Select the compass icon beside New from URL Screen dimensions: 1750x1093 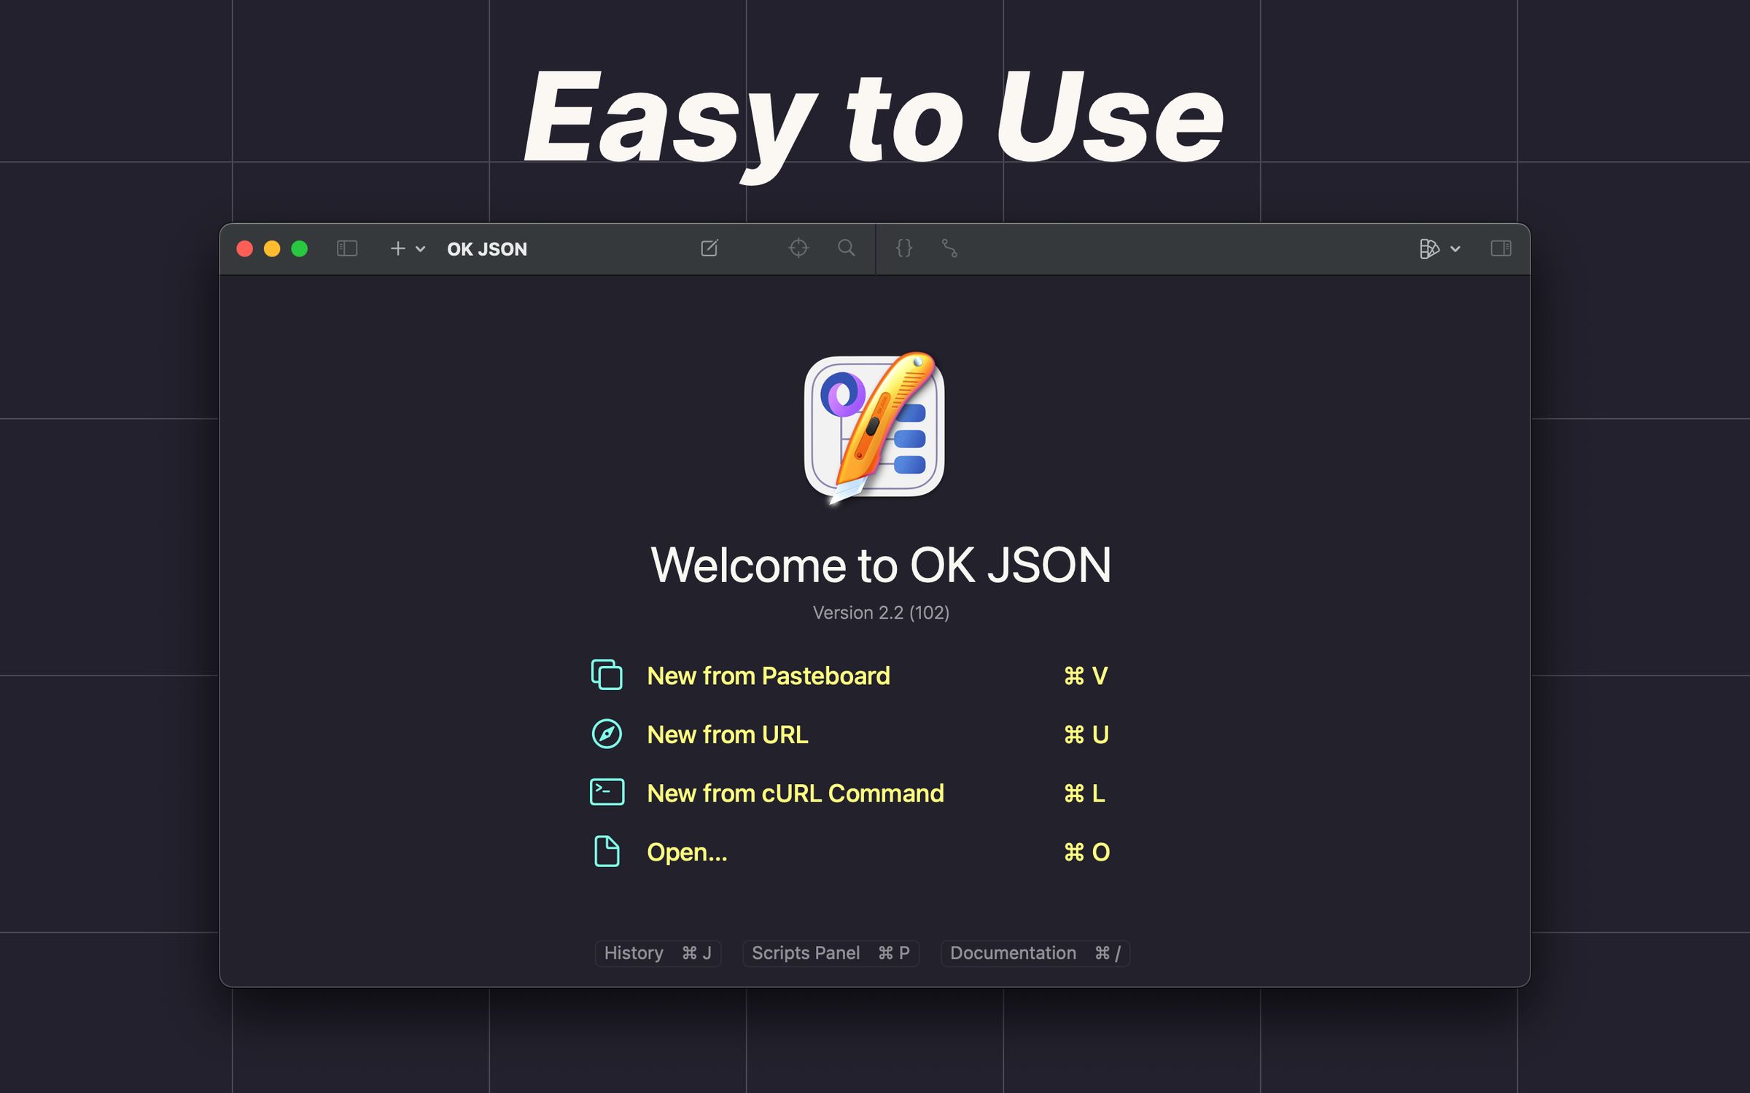click(605, 734)
